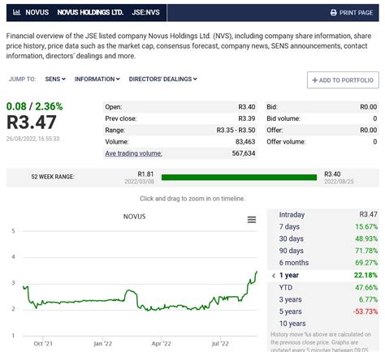Click the NOVUS chart title
This screenshot has height=352, width=385.
[134, 217]
